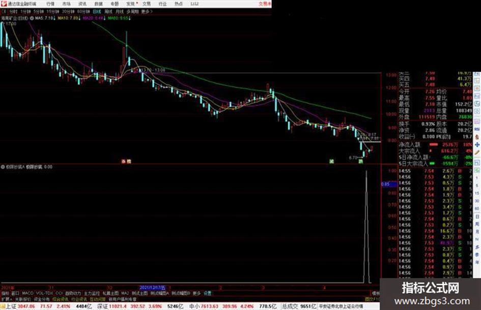
Task: Open the 市场 menu
Action: click(66, 4)
